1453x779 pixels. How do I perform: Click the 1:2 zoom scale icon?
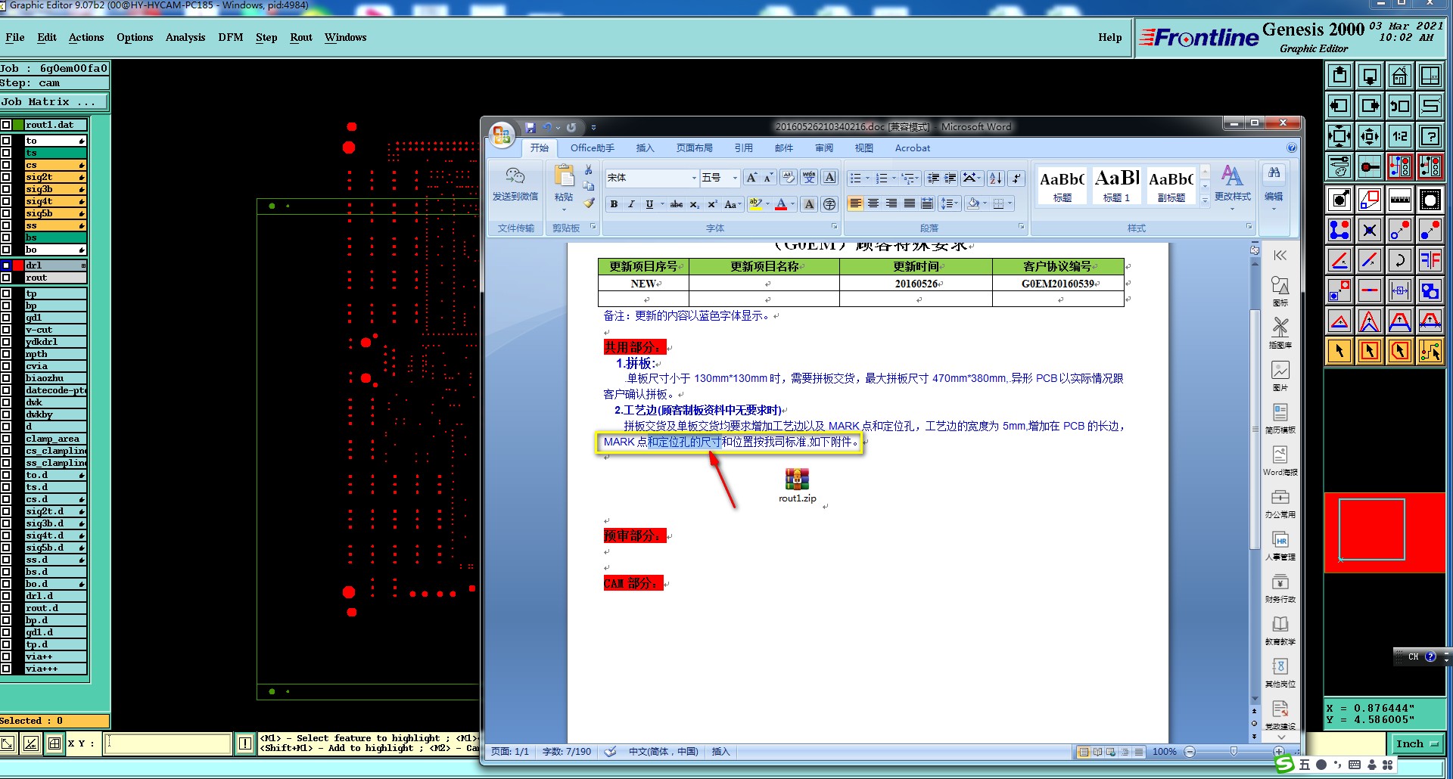click(x=1399, y=136)
